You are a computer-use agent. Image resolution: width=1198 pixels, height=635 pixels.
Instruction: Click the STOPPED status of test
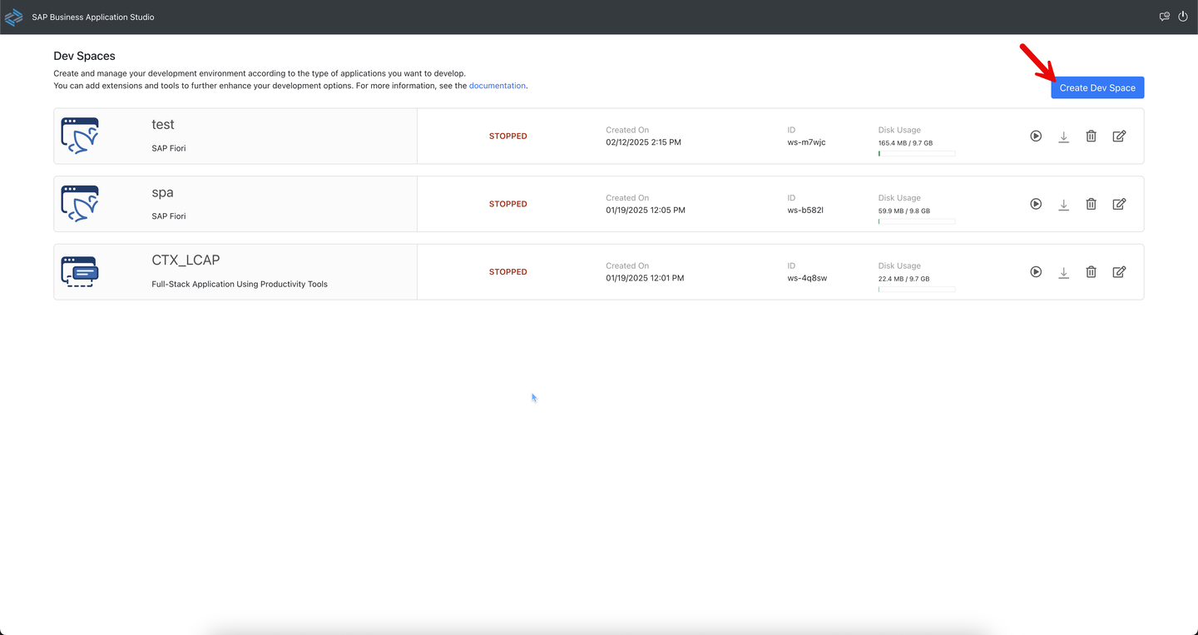508,136
